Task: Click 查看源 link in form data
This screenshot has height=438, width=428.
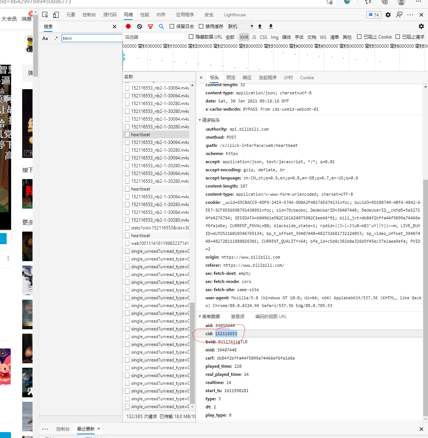Action: (x=238, y=317)
